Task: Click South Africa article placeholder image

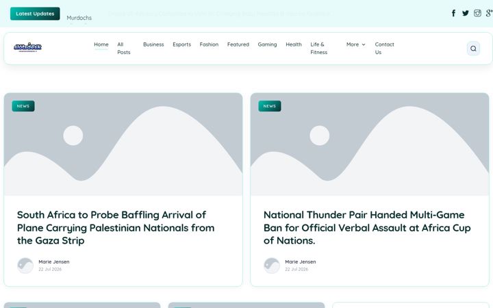Action: [x=123, y=144]
